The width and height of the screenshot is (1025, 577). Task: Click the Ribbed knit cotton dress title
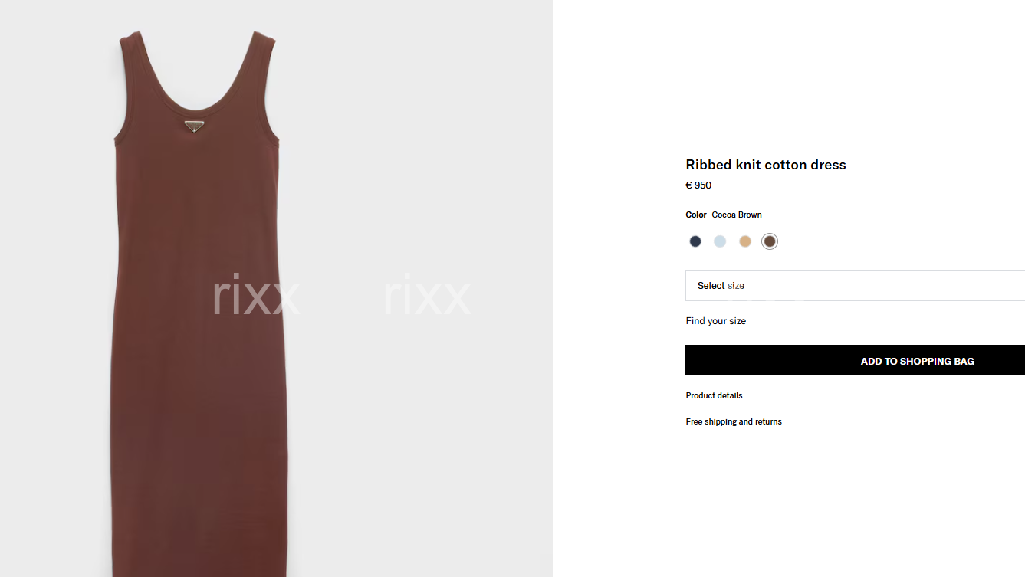coord(766,165)
